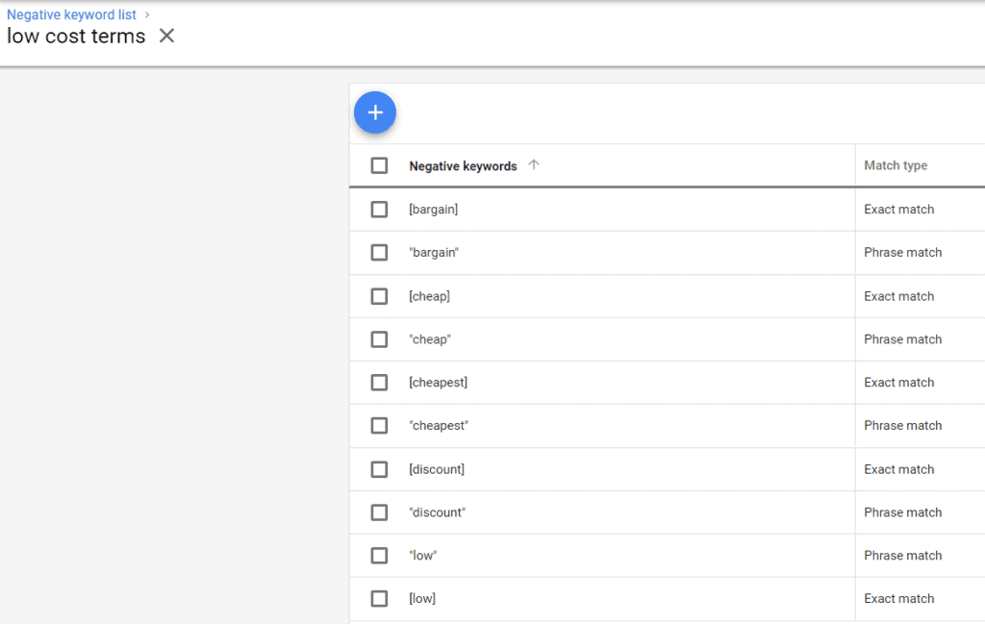985x624 pixels.
Task: Click Exact match in the [bargain] row
Action: 898,209
